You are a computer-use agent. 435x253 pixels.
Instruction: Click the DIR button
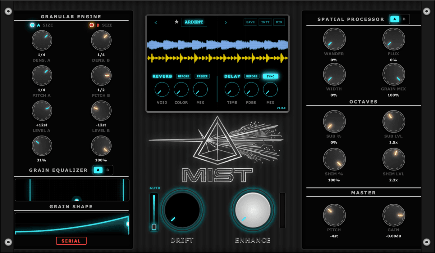coord(279,22)
